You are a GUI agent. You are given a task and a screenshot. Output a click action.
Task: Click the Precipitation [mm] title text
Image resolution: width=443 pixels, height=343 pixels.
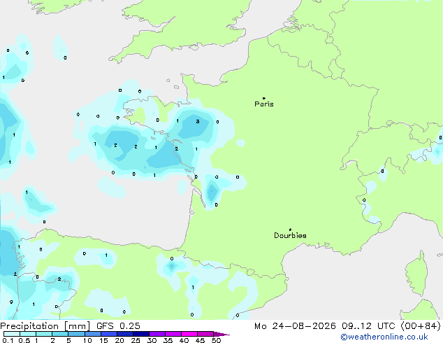(45, 326)
